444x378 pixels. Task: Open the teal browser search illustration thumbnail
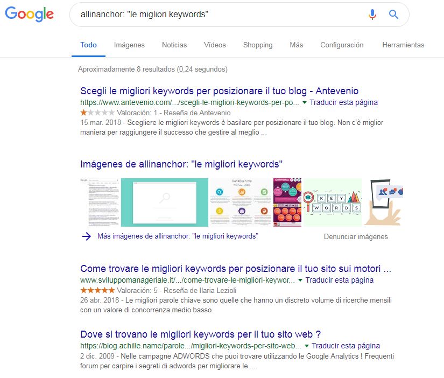pyautogui.click(x=165, y=202)
